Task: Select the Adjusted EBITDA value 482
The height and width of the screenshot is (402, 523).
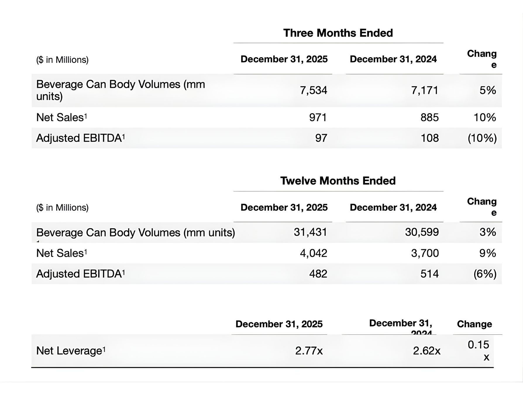Action: coord(318,274)
